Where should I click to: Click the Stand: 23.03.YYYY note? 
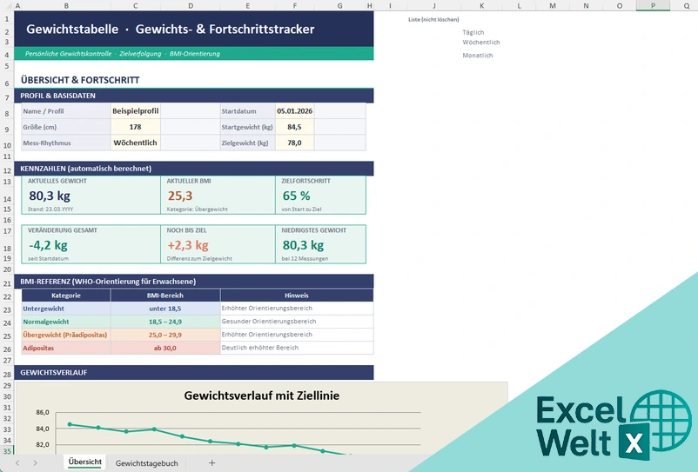(50, 209)
